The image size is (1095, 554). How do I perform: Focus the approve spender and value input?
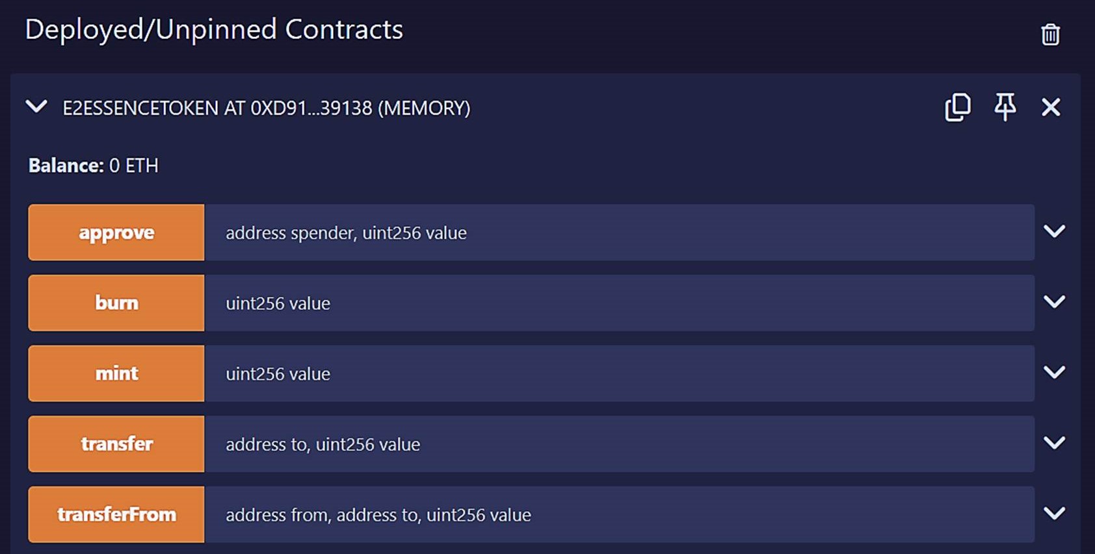[x=618, y=233]
